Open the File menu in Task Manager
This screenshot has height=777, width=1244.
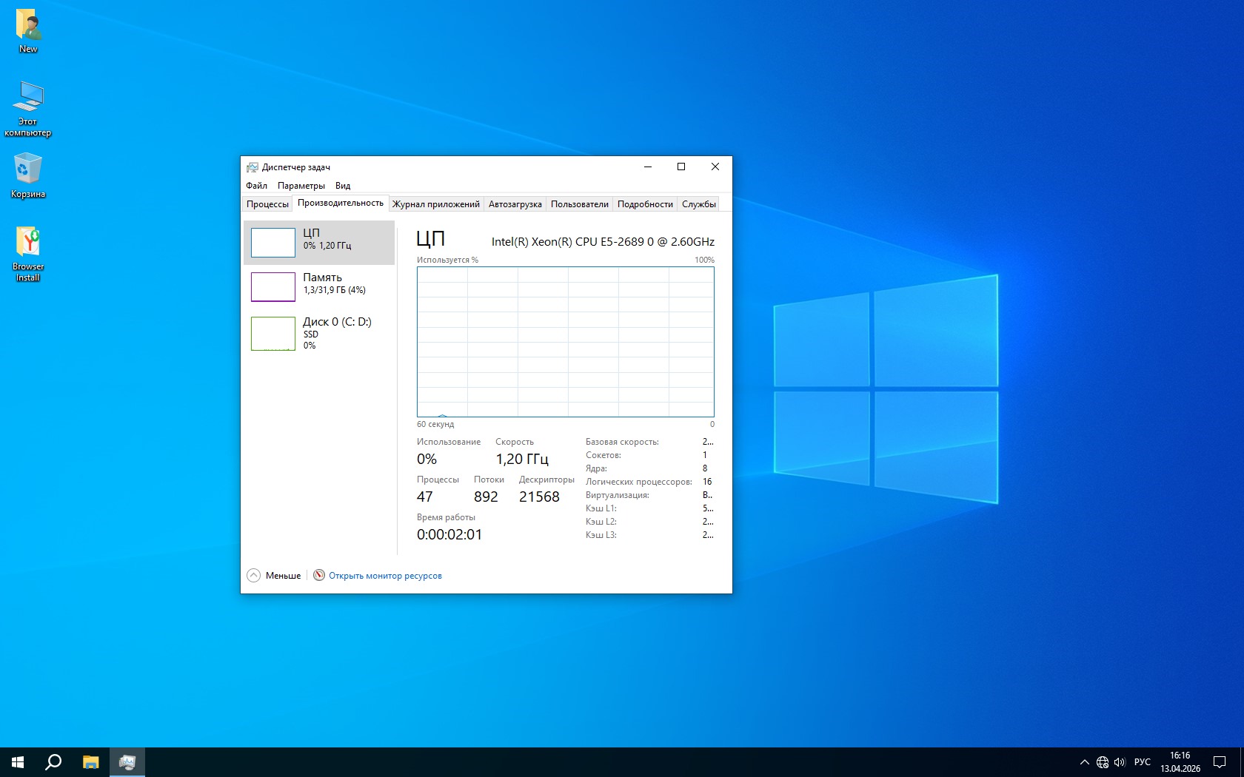(256, 186)
